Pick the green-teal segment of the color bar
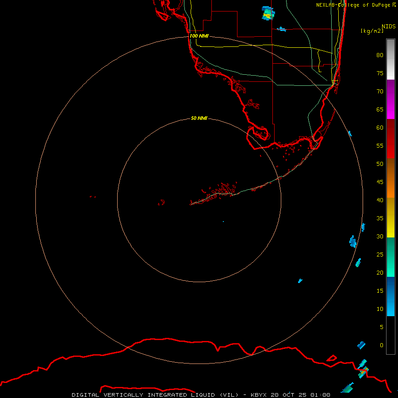398x398 pixels. 390,257
